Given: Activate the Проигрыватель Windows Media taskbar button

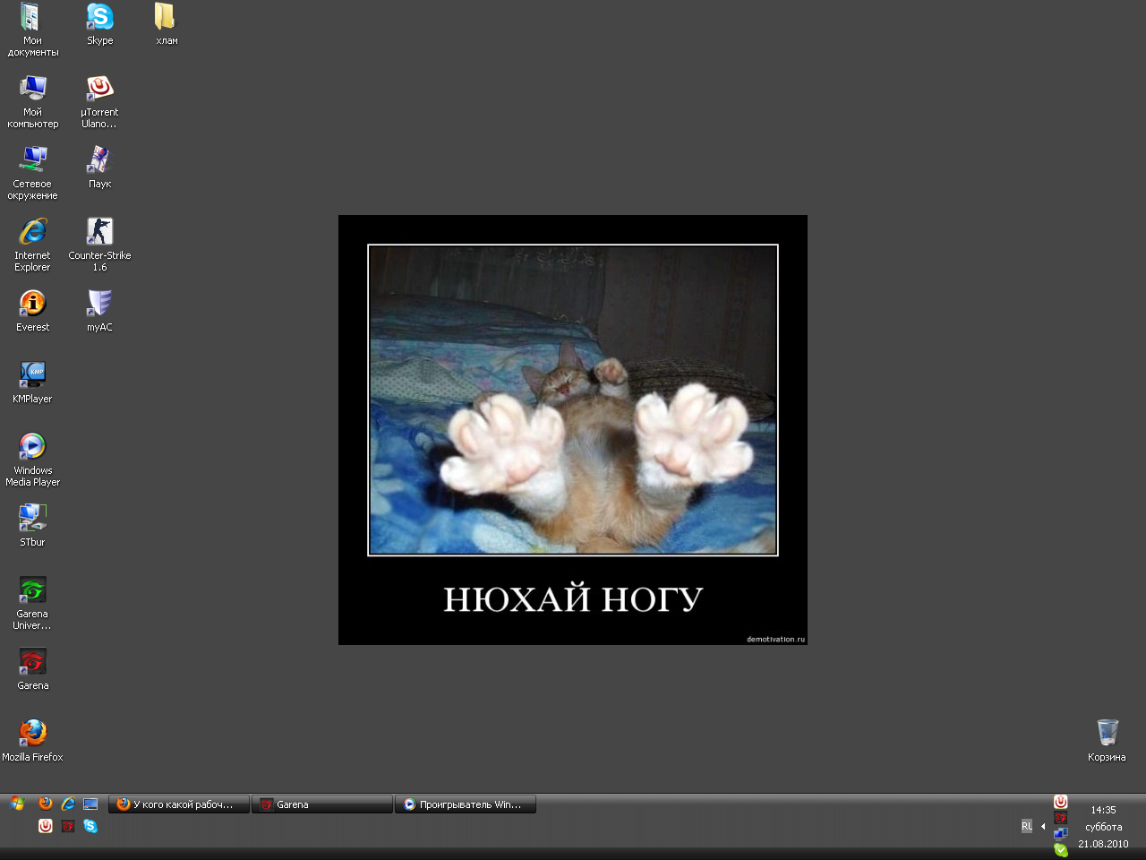Looking at the screenshot, I should (466, 804).
